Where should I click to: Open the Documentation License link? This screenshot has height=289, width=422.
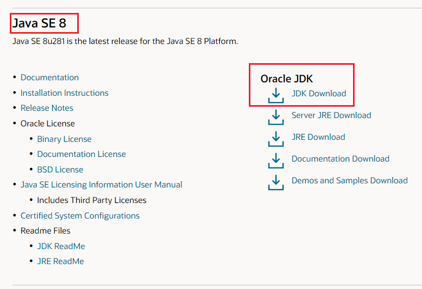81,154
